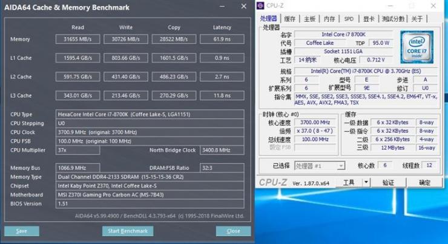Click North Bridge Clock value 3400.8 MHz
The image size is (448, 244).
222,150
